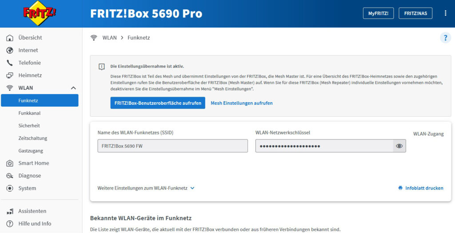Image resolution: width=455 pixels, height=233 pixels.
Task: Collapse the WLAN menu chevron
Action: pyautogui.click(x=73, y=88)
